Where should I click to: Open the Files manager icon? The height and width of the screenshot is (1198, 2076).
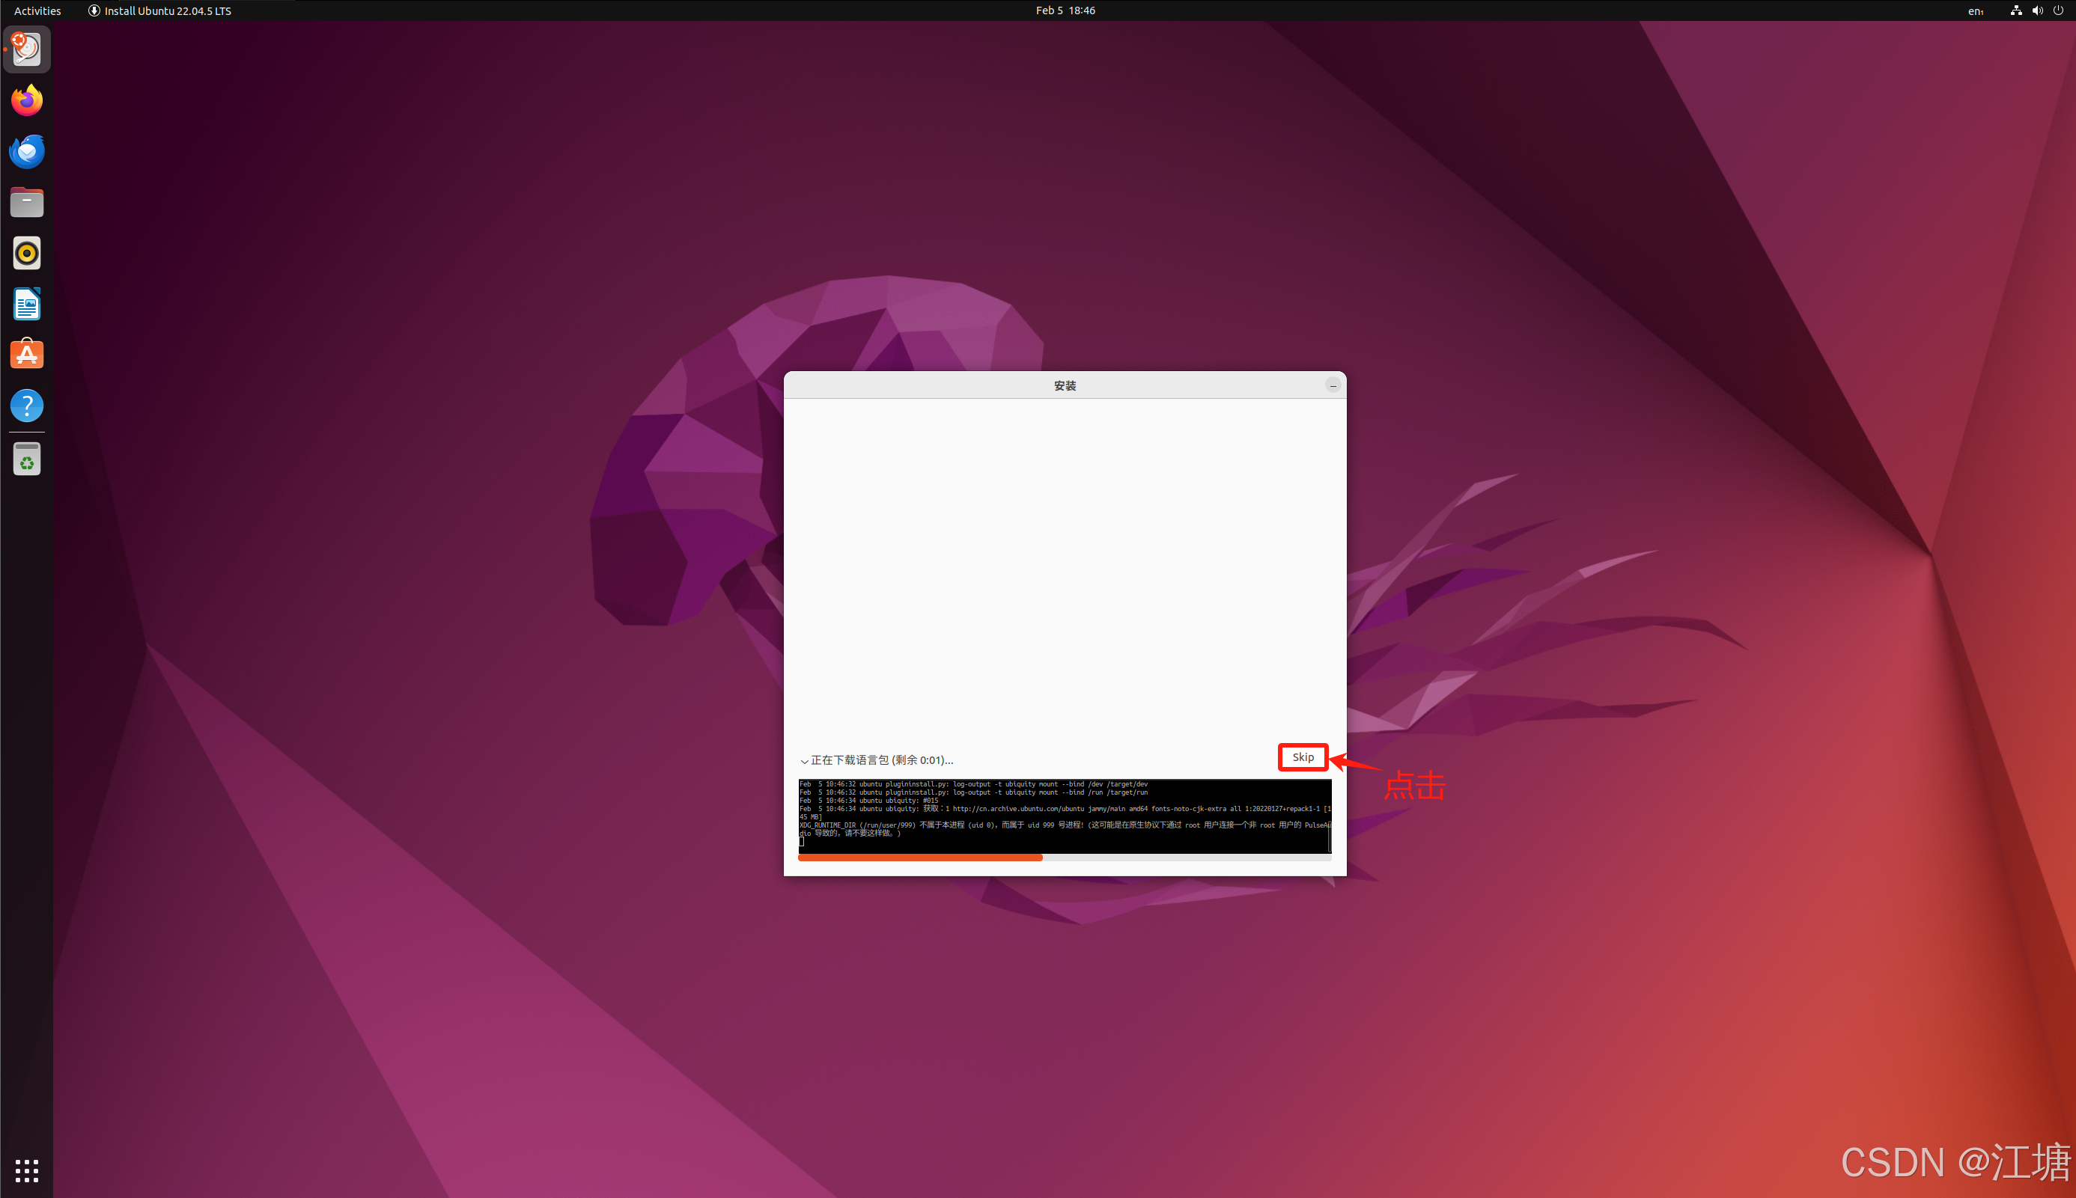(x=26, y=202)
